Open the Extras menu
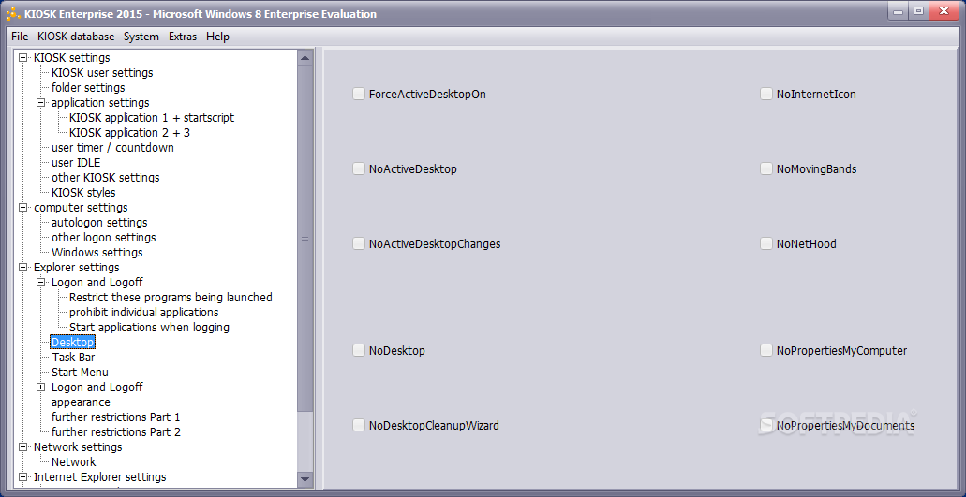Viewport: 966px width, 497px height. (183, 37)
